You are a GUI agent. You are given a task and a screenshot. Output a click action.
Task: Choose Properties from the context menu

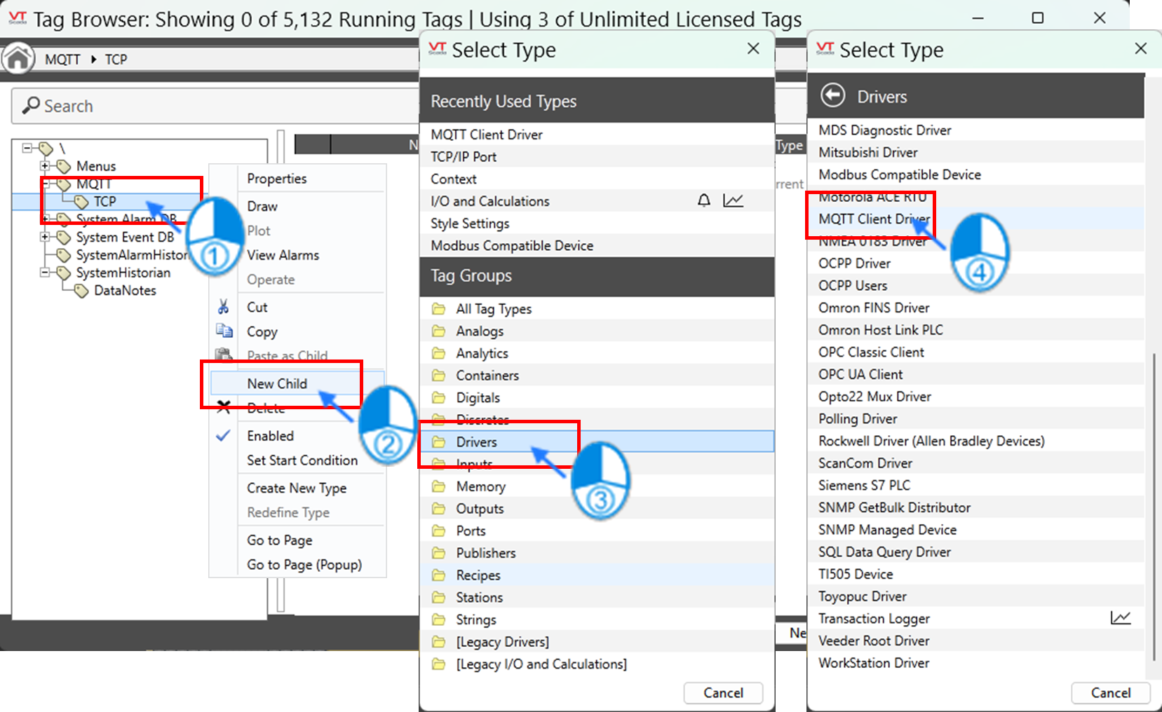(x=277, y=179)
